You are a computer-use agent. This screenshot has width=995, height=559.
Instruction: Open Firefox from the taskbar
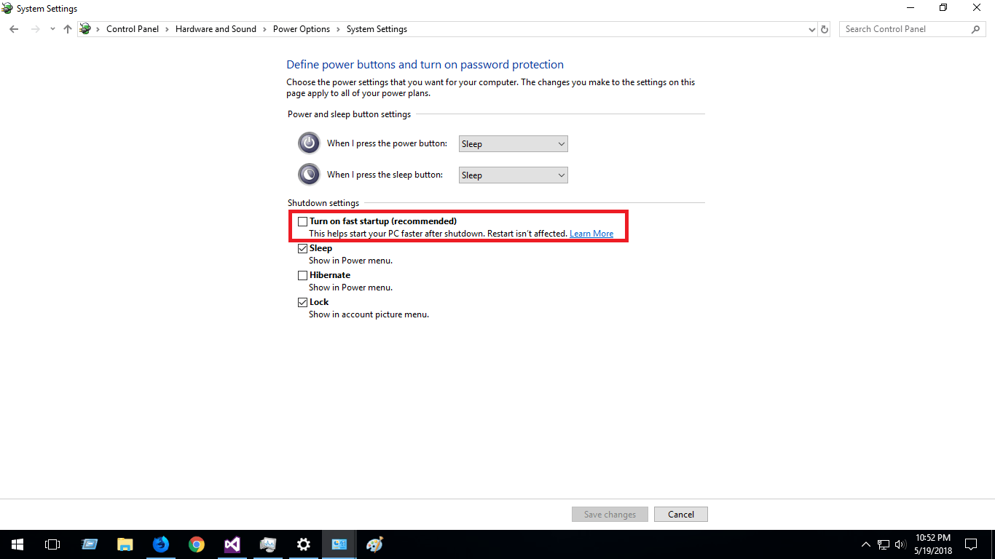point(160,544)
